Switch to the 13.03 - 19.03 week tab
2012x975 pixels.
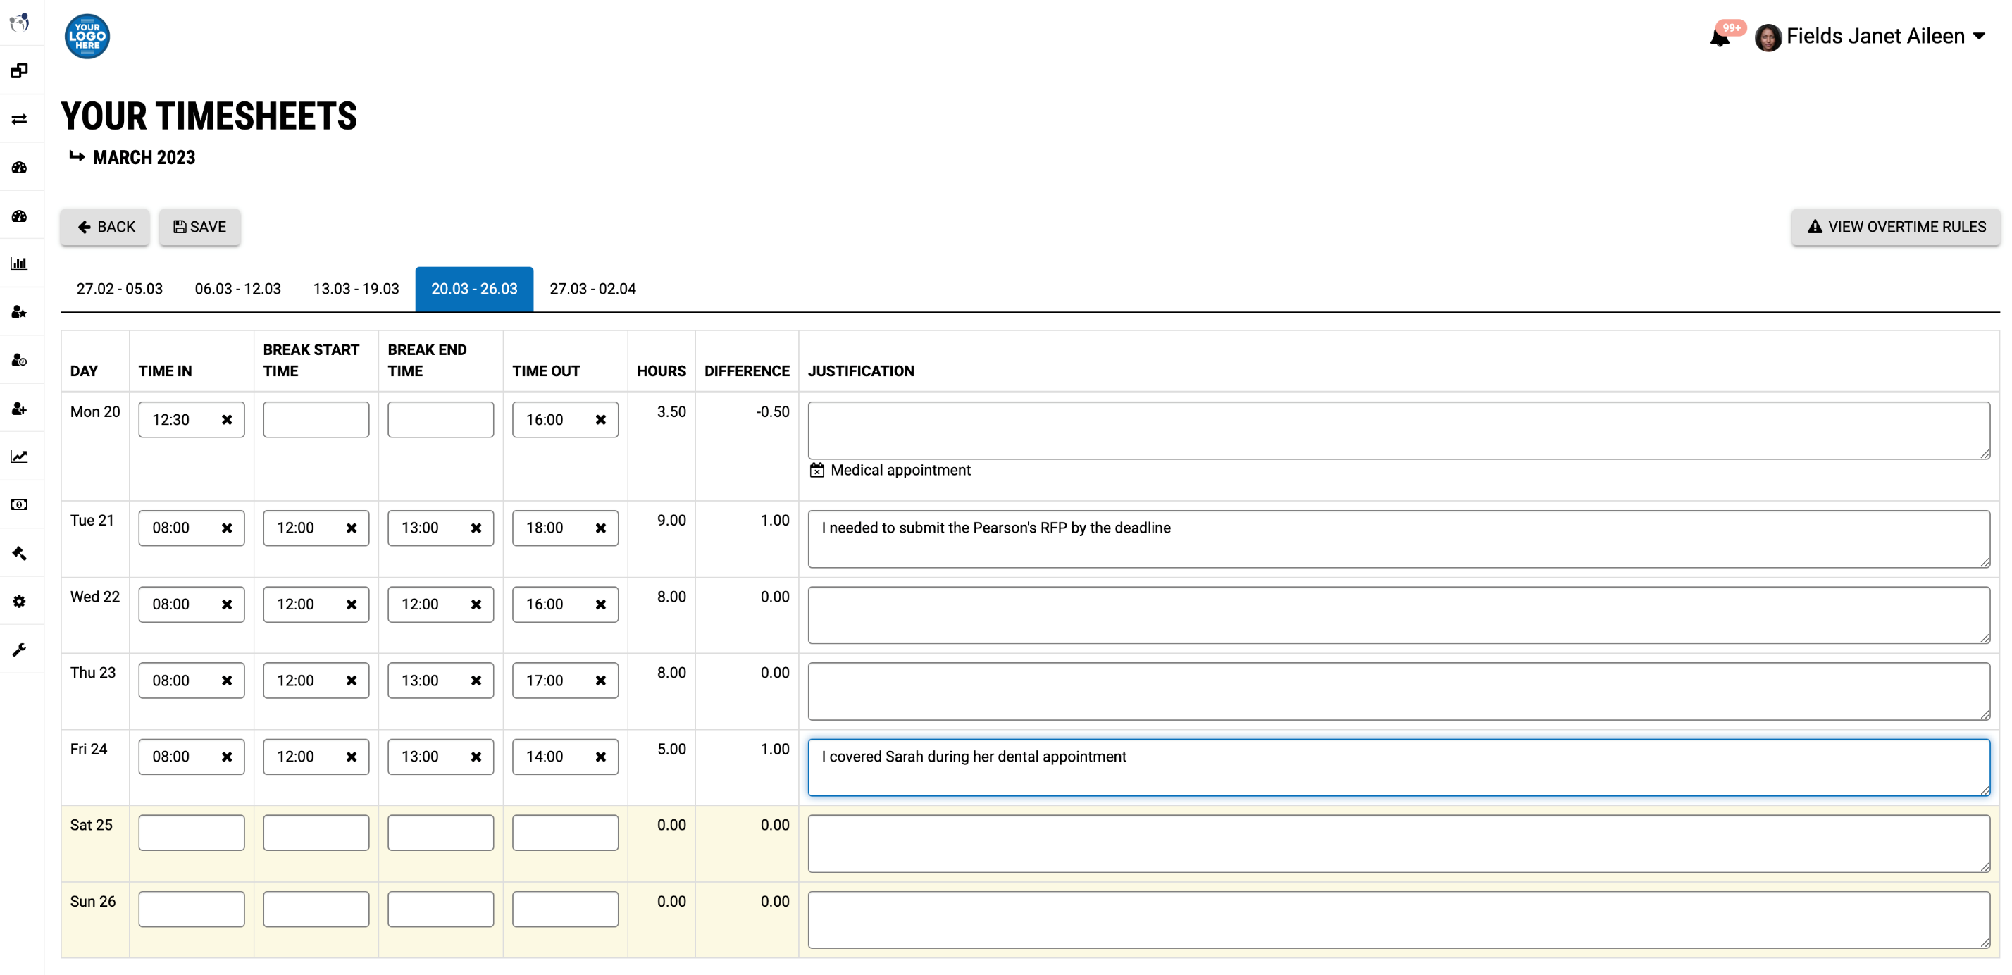click(x=356, y=289)
